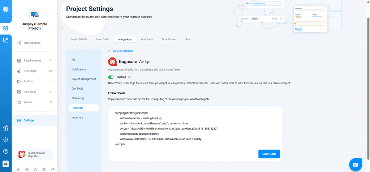Click the Copy Code button
This screenshot has width=370, height=172.
point(269,154)
